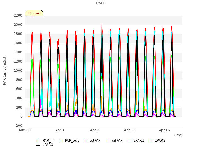Click the magenta zPAR2 legend swatch
Image resolution: width=201 pixels, height=151 pixels.
(x=151, y=141)
